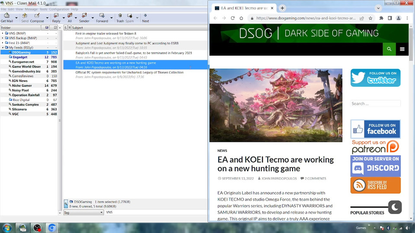Open the 2 Comments link
The image size is (415, 233).
(315, 179)
